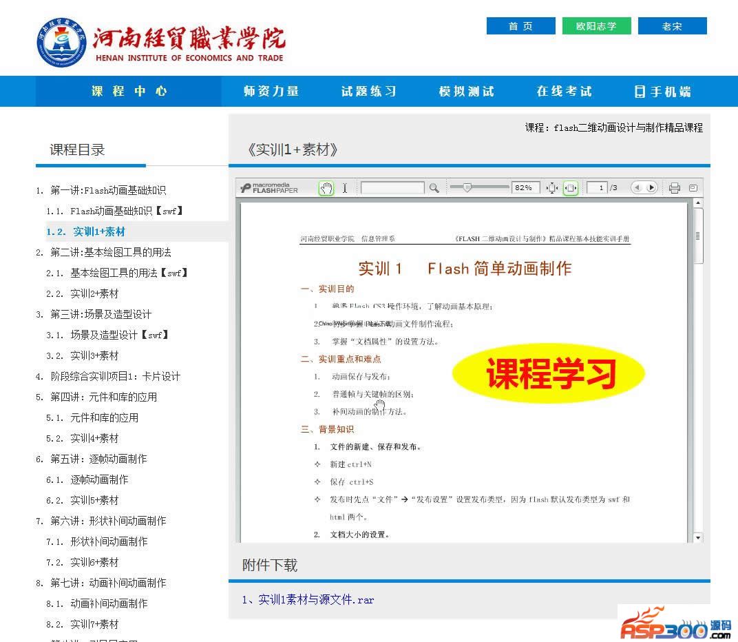The height and width of the screenshot is (642, 738).
Task: Click the current page number field
Action: (x=597, y=188)
